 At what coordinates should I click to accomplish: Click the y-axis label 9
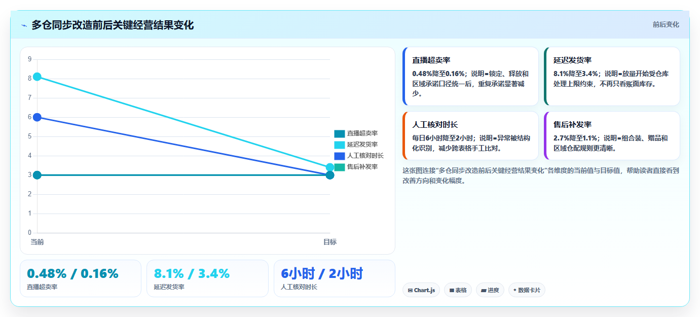29,59
